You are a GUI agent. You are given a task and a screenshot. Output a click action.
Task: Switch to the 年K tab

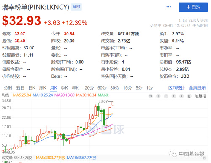[x=75, y=88]
